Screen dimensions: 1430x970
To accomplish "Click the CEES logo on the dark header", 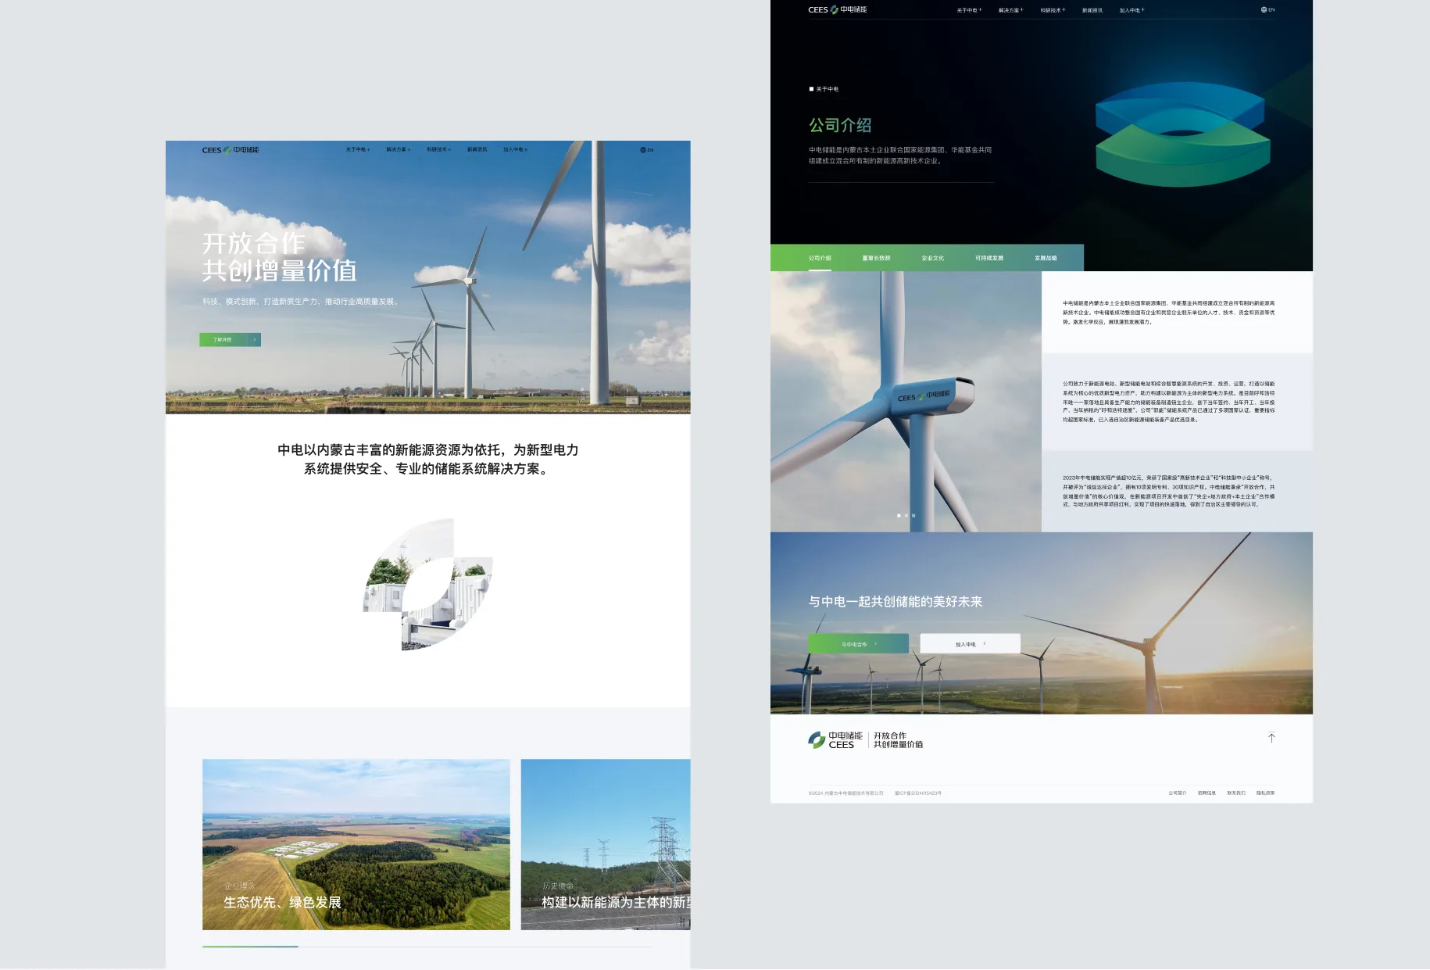I will coord(837,10).
